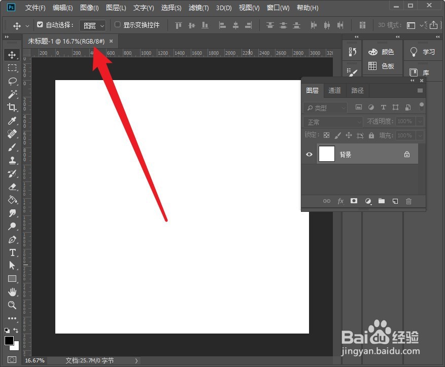The image size is (445, 367).
Task: Toggle lock all for layer
Action: (371, 135)
